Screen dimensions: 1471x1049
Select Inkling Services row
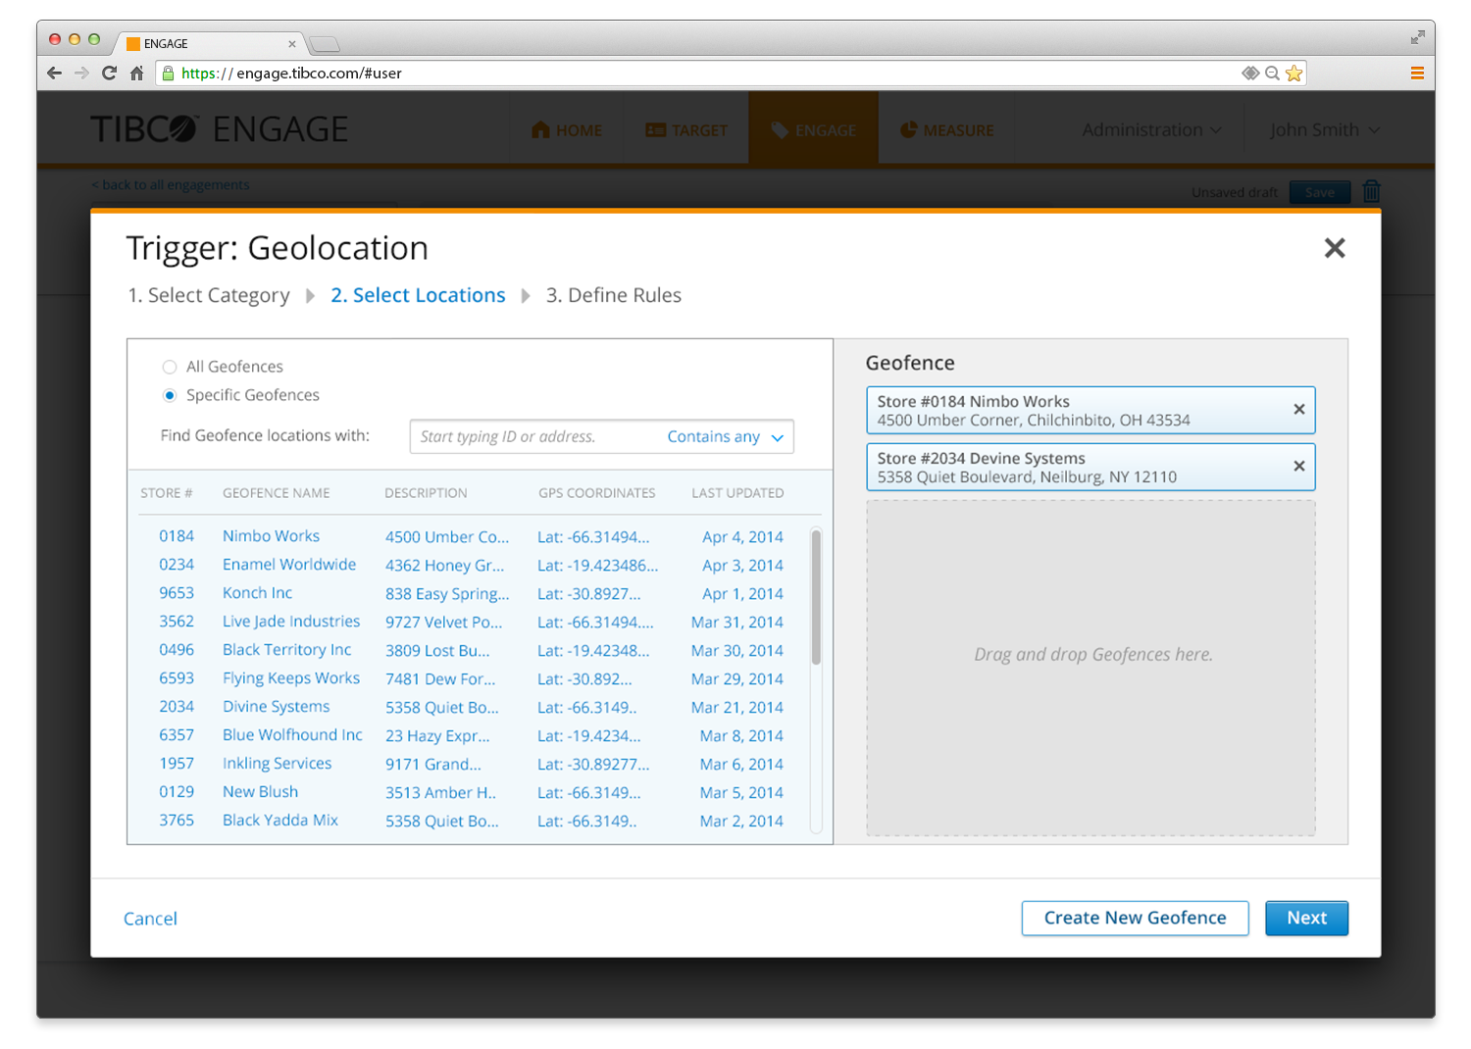point(472,764)
